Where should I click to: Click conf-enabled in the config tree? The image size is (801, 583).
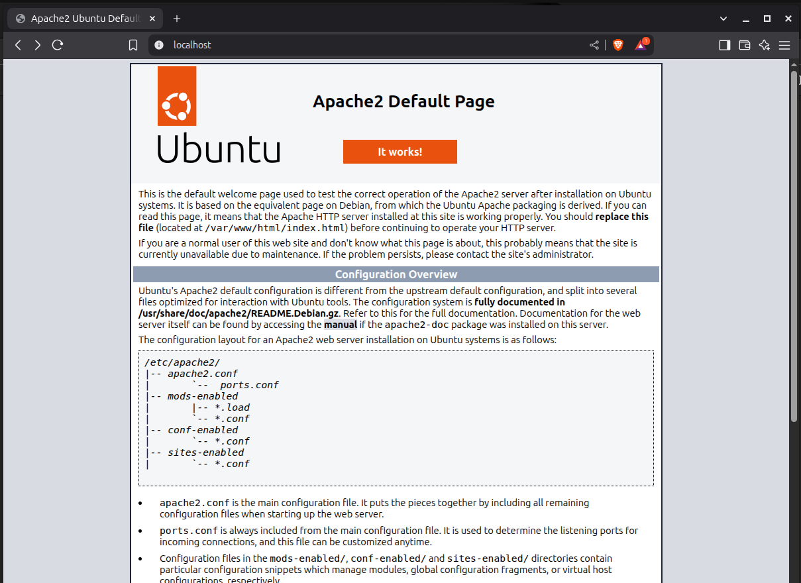pos(203,430)
